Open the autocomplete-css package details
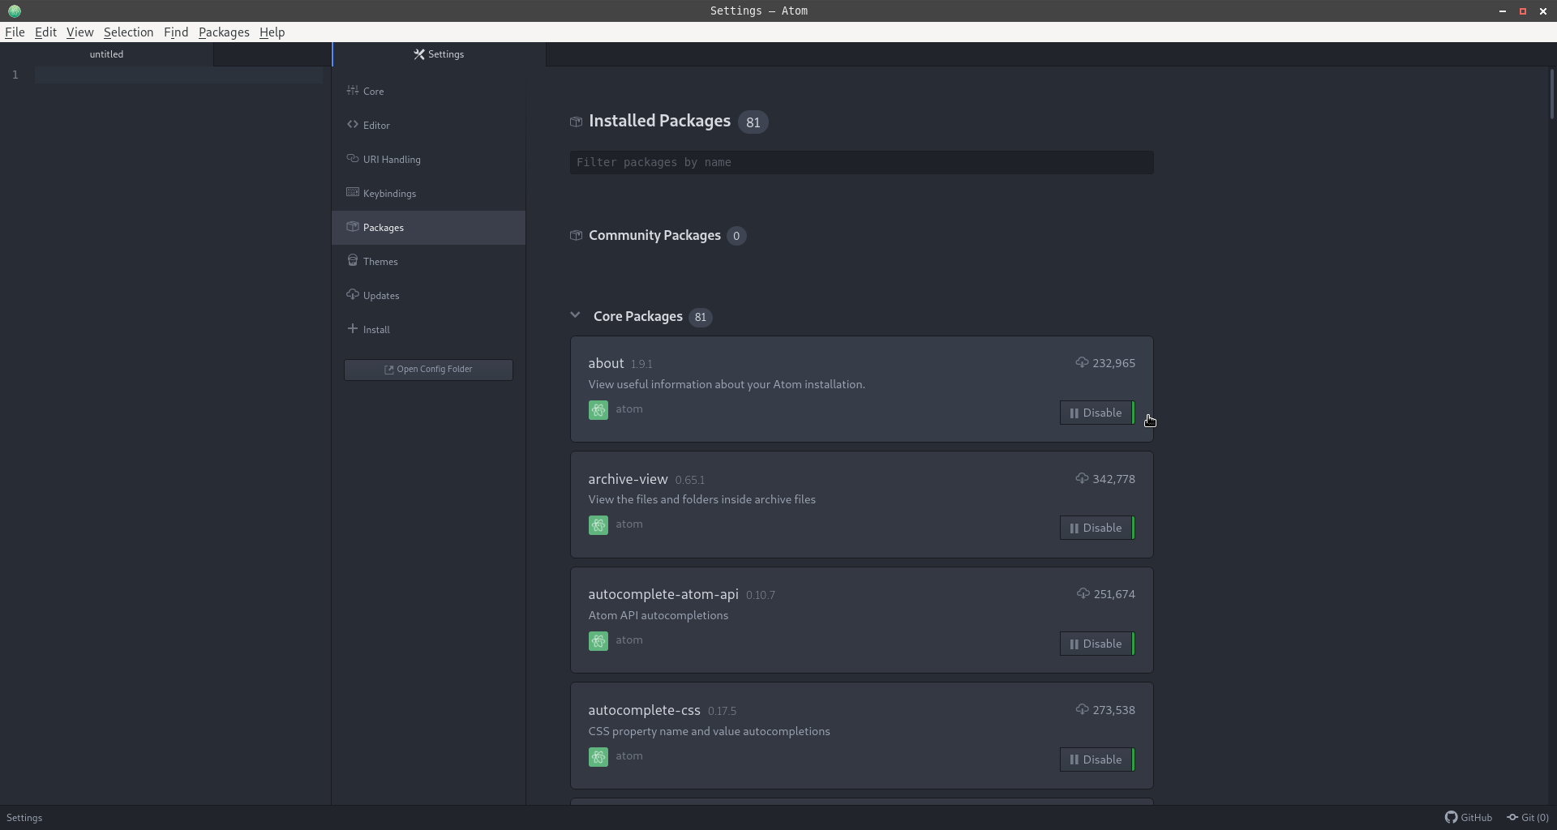Screen dimensions: 1557x830 pos(644,710)
